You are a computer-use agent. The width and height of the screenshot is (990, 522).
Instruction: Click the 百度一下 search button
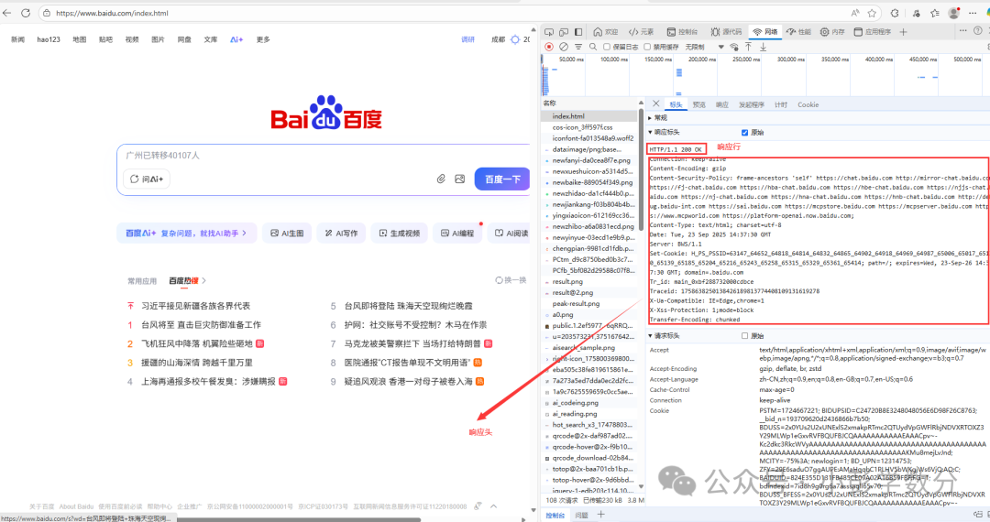(502, 179)
